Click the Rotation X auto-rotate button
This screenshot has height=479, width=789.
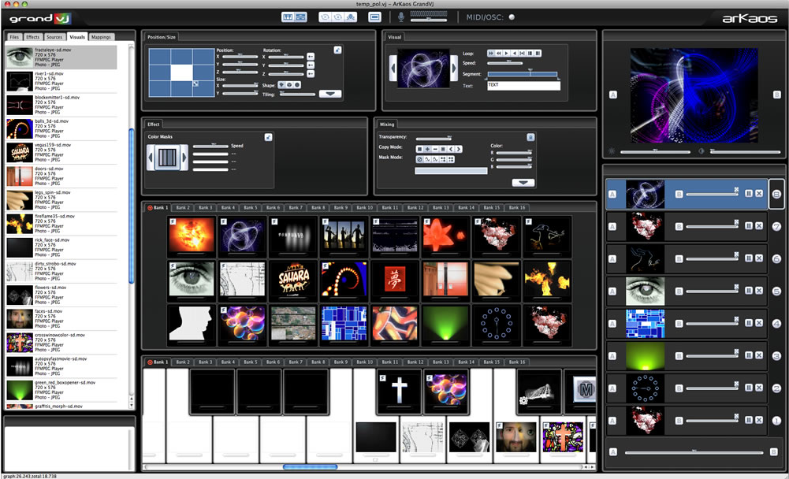(x=311, y=57)
